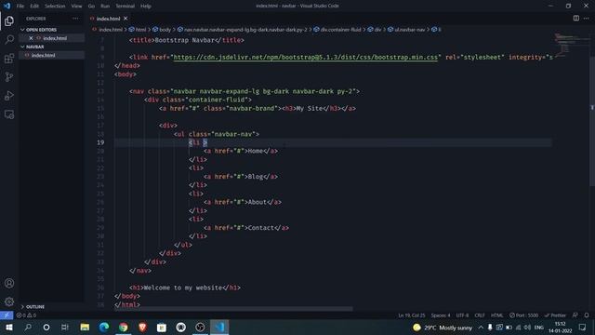Click the VS Code logo in title bar
595x335 pixels.
(7, 6)
